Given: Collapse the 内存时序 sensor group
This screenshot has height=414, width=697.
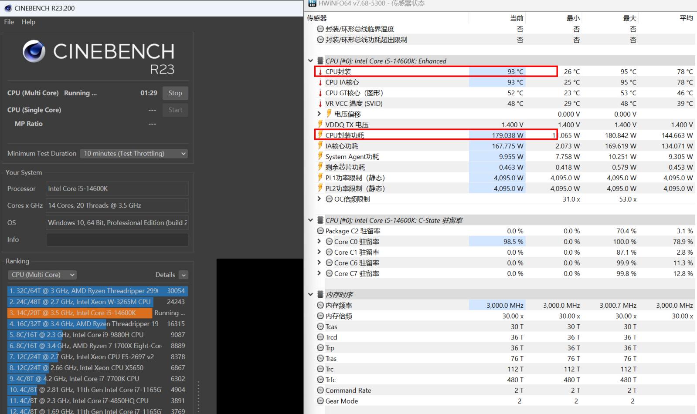Looking at the screenshot, I should point(310,295).
